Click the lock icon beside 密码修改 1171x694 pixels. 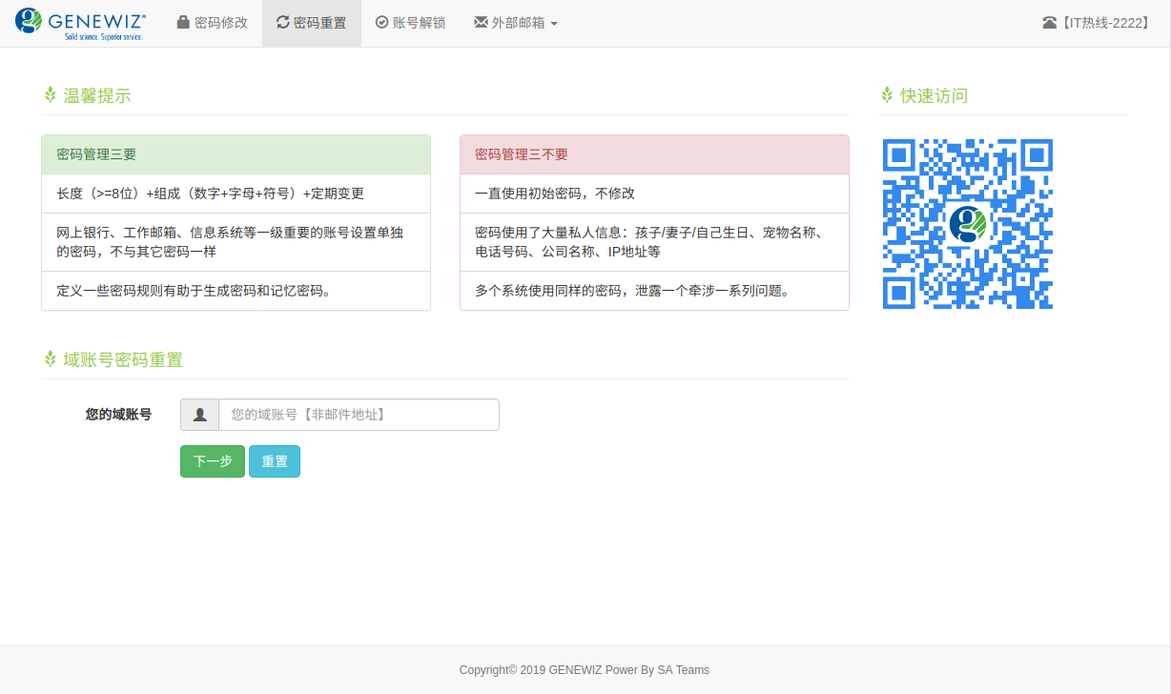point(182,23)
